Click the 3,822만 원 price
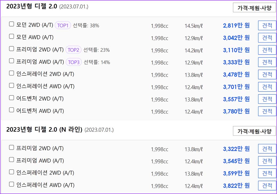 (x=236, y=186)
